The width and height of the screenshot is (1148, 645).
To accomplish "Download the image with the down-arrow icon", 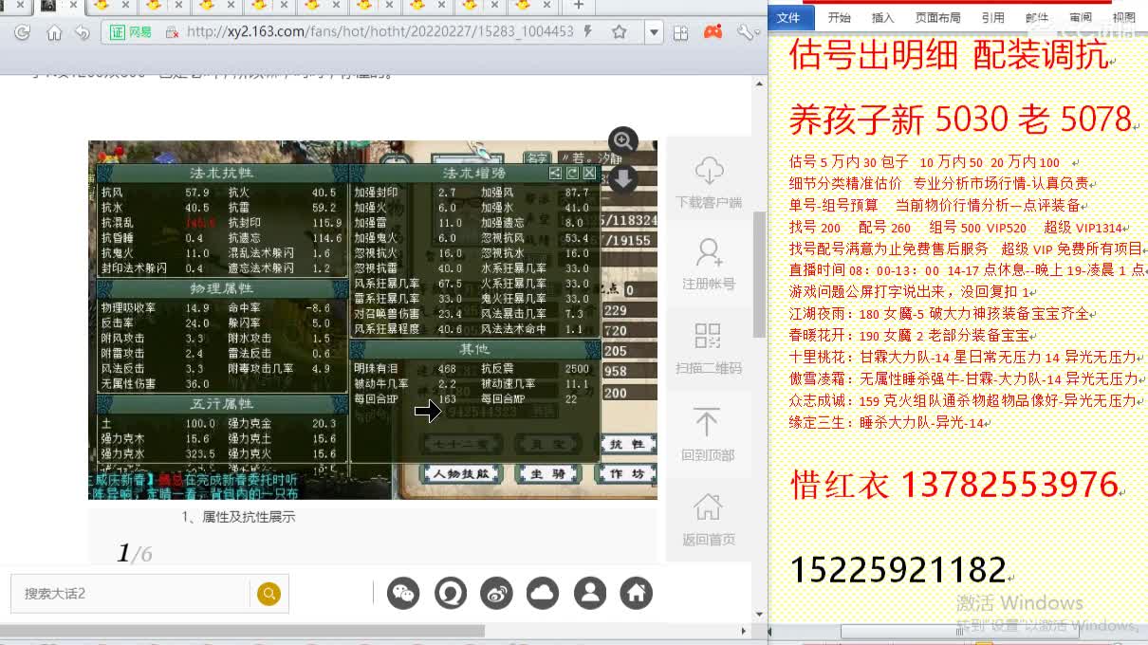I will tap(622, 178).
